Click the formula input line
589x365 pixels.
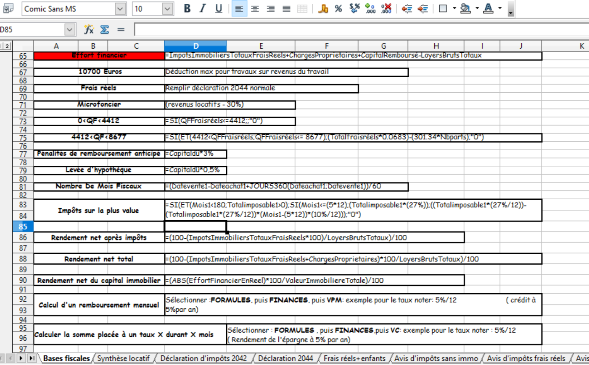[x=362, y=29]
